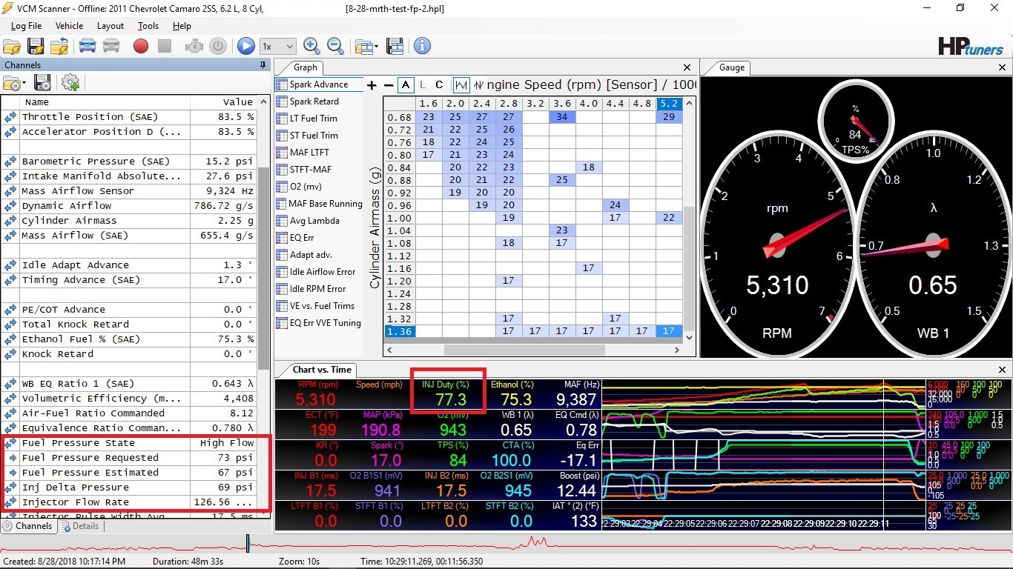1013x569 pixels.
Task: Toggle the A mode button in graph toolbar
Action: [x=405, y=85]
